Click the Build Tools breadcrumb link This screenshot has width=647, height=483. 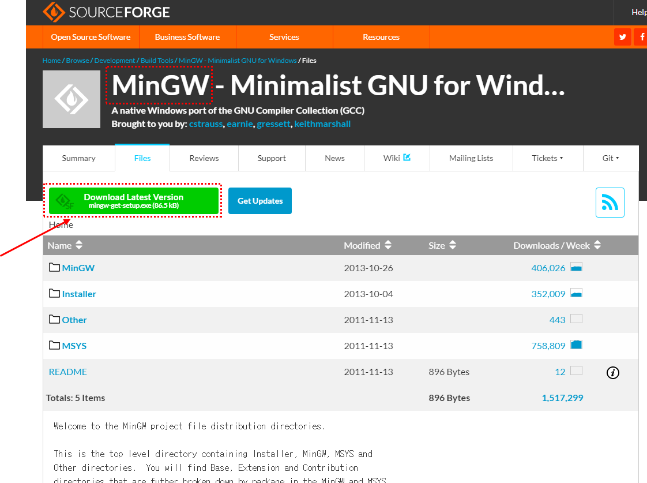pyautogui.click(x=157, y=60)
